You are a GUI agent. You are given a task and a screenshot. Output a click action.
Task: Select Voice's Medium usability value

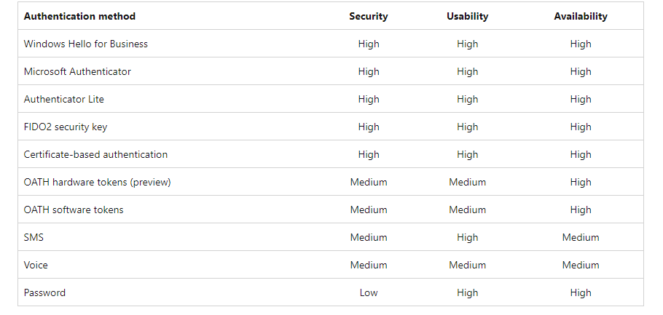click(x=467, y=265)
